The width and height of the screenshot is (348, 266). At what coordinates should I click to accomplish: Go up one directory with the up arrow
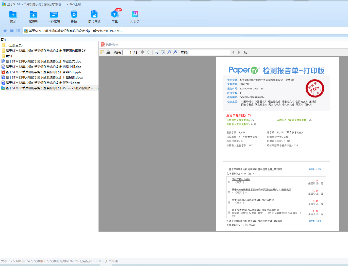5,31
